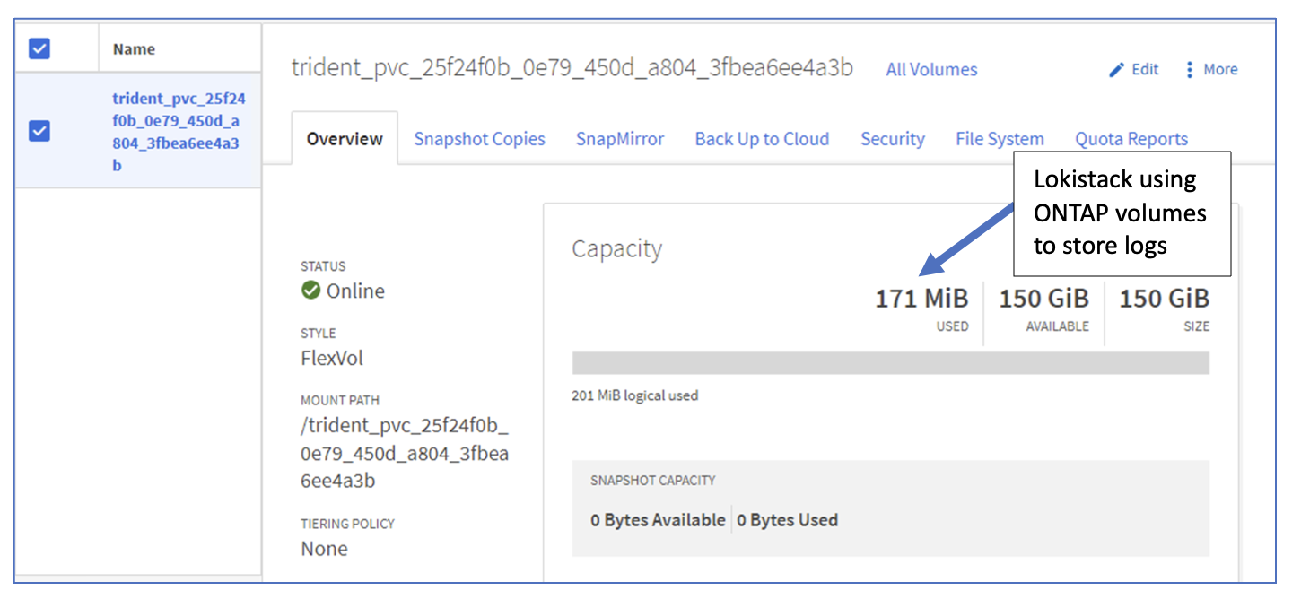The image size is (1301, 599).
Task: Click the Edit button label
Action: pos(1145,70)
